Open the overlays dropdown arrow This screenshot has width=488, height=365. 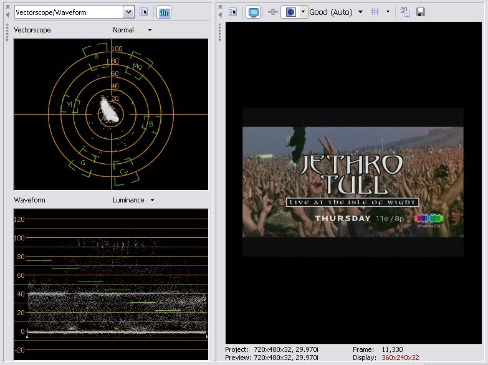tap(388, 12)
